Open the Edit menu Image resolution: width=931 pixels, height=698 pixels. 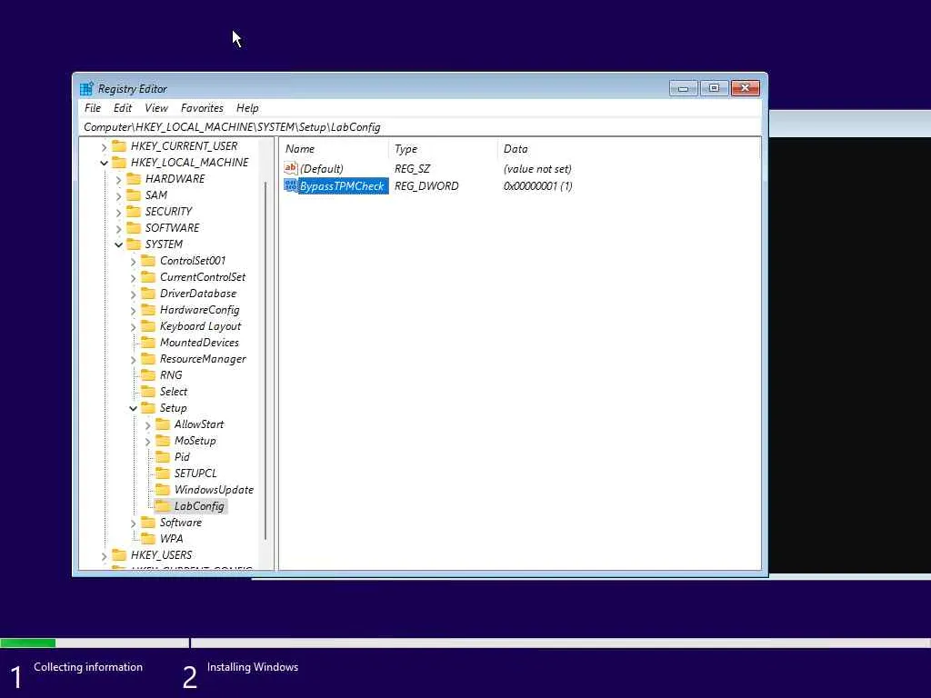tap(123, 108)
